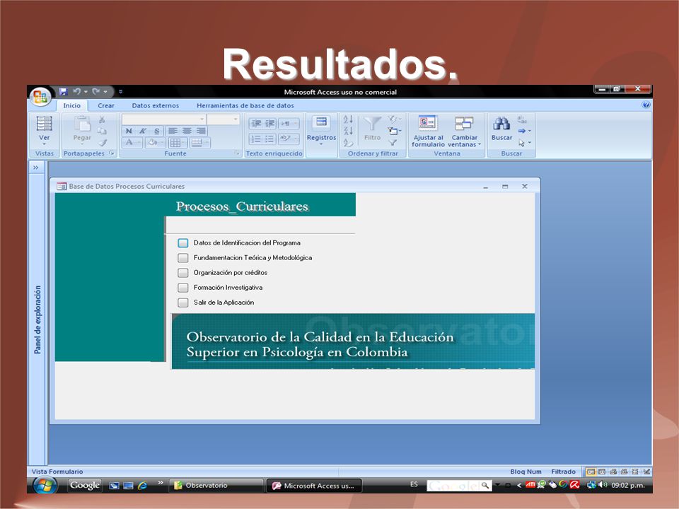Click the Windows Start orb

(x=45, y=485)
